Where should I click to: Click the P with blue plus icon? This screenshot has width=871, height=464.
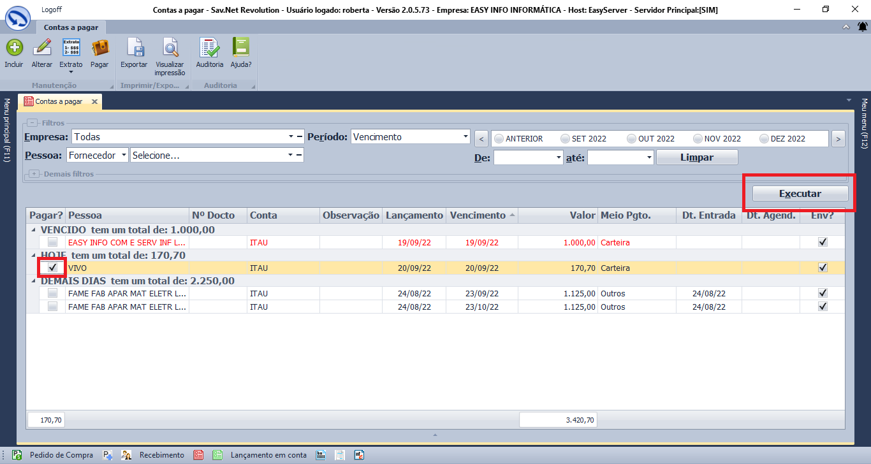[108, 455]
